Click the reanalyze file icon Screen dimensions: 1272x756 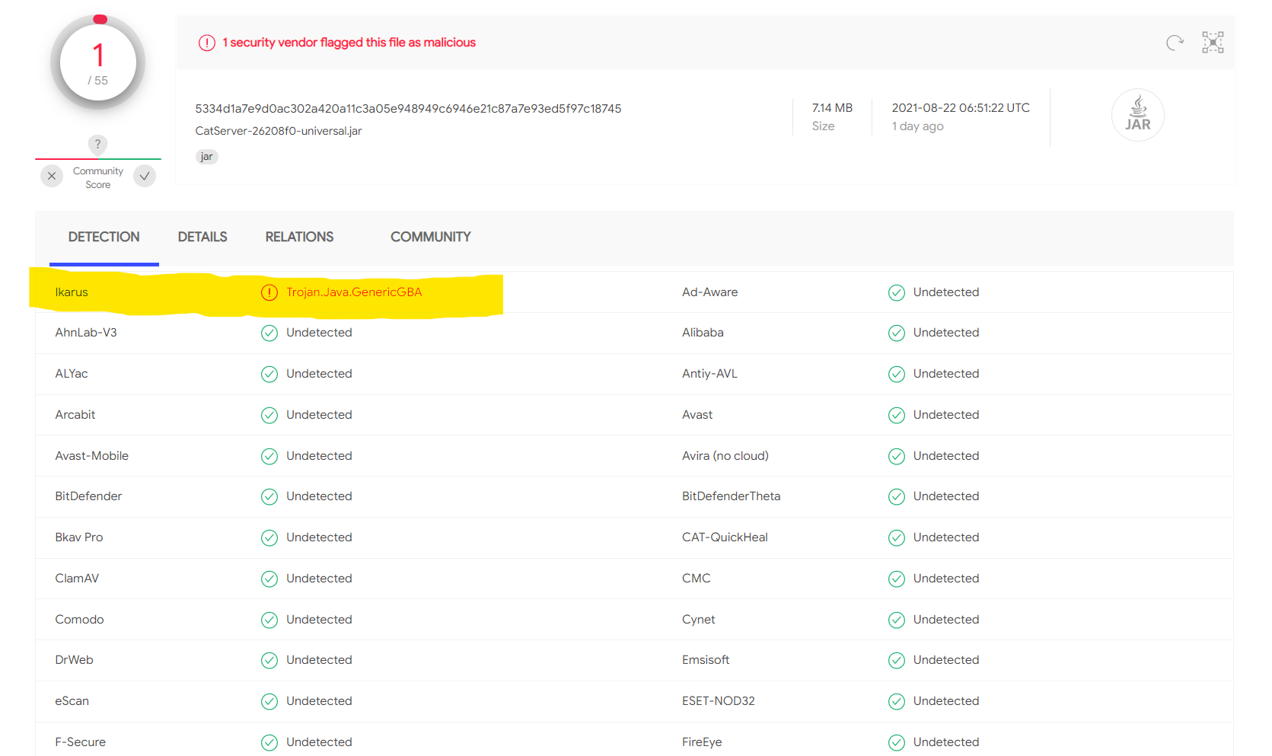coord(1175,43)
